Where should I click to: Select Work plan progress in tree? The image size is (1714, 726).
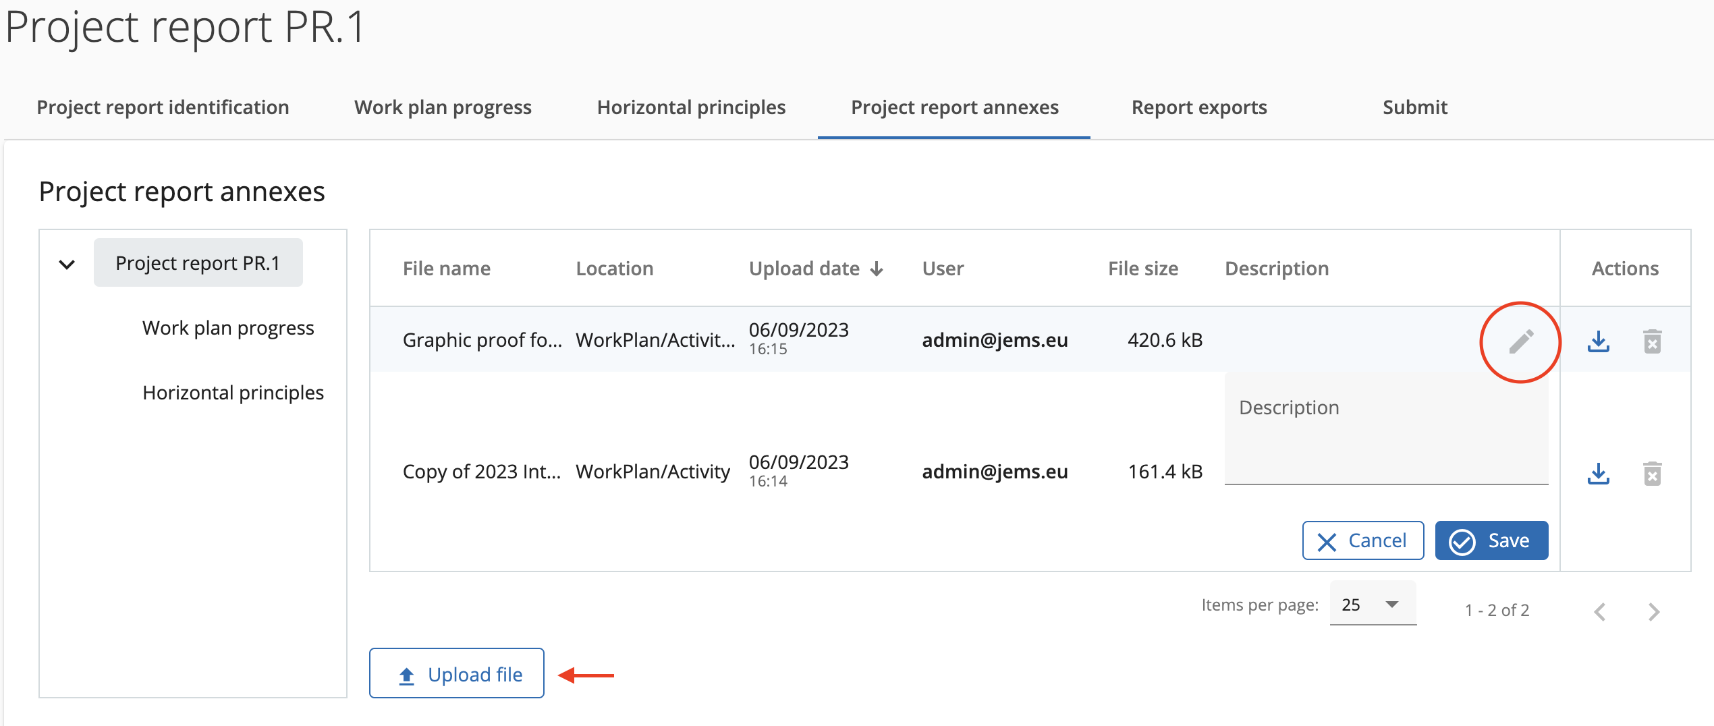[x=228, y=328]
